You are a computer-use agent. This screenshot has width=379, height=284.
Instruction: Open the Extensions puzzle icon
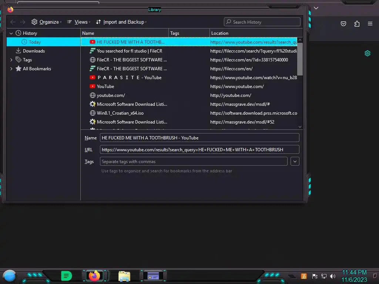357,24
